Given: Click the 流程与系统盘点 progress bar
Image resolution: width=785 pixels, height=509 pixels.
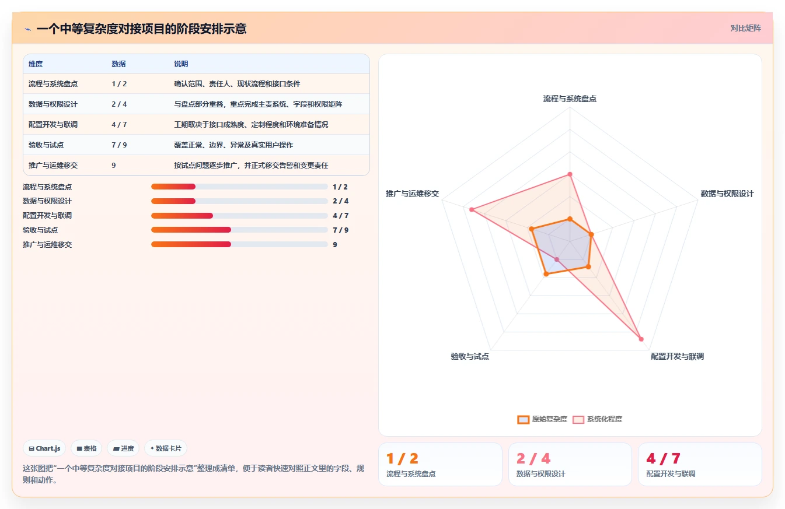Looking at the screenshot, I should (239, 187).
